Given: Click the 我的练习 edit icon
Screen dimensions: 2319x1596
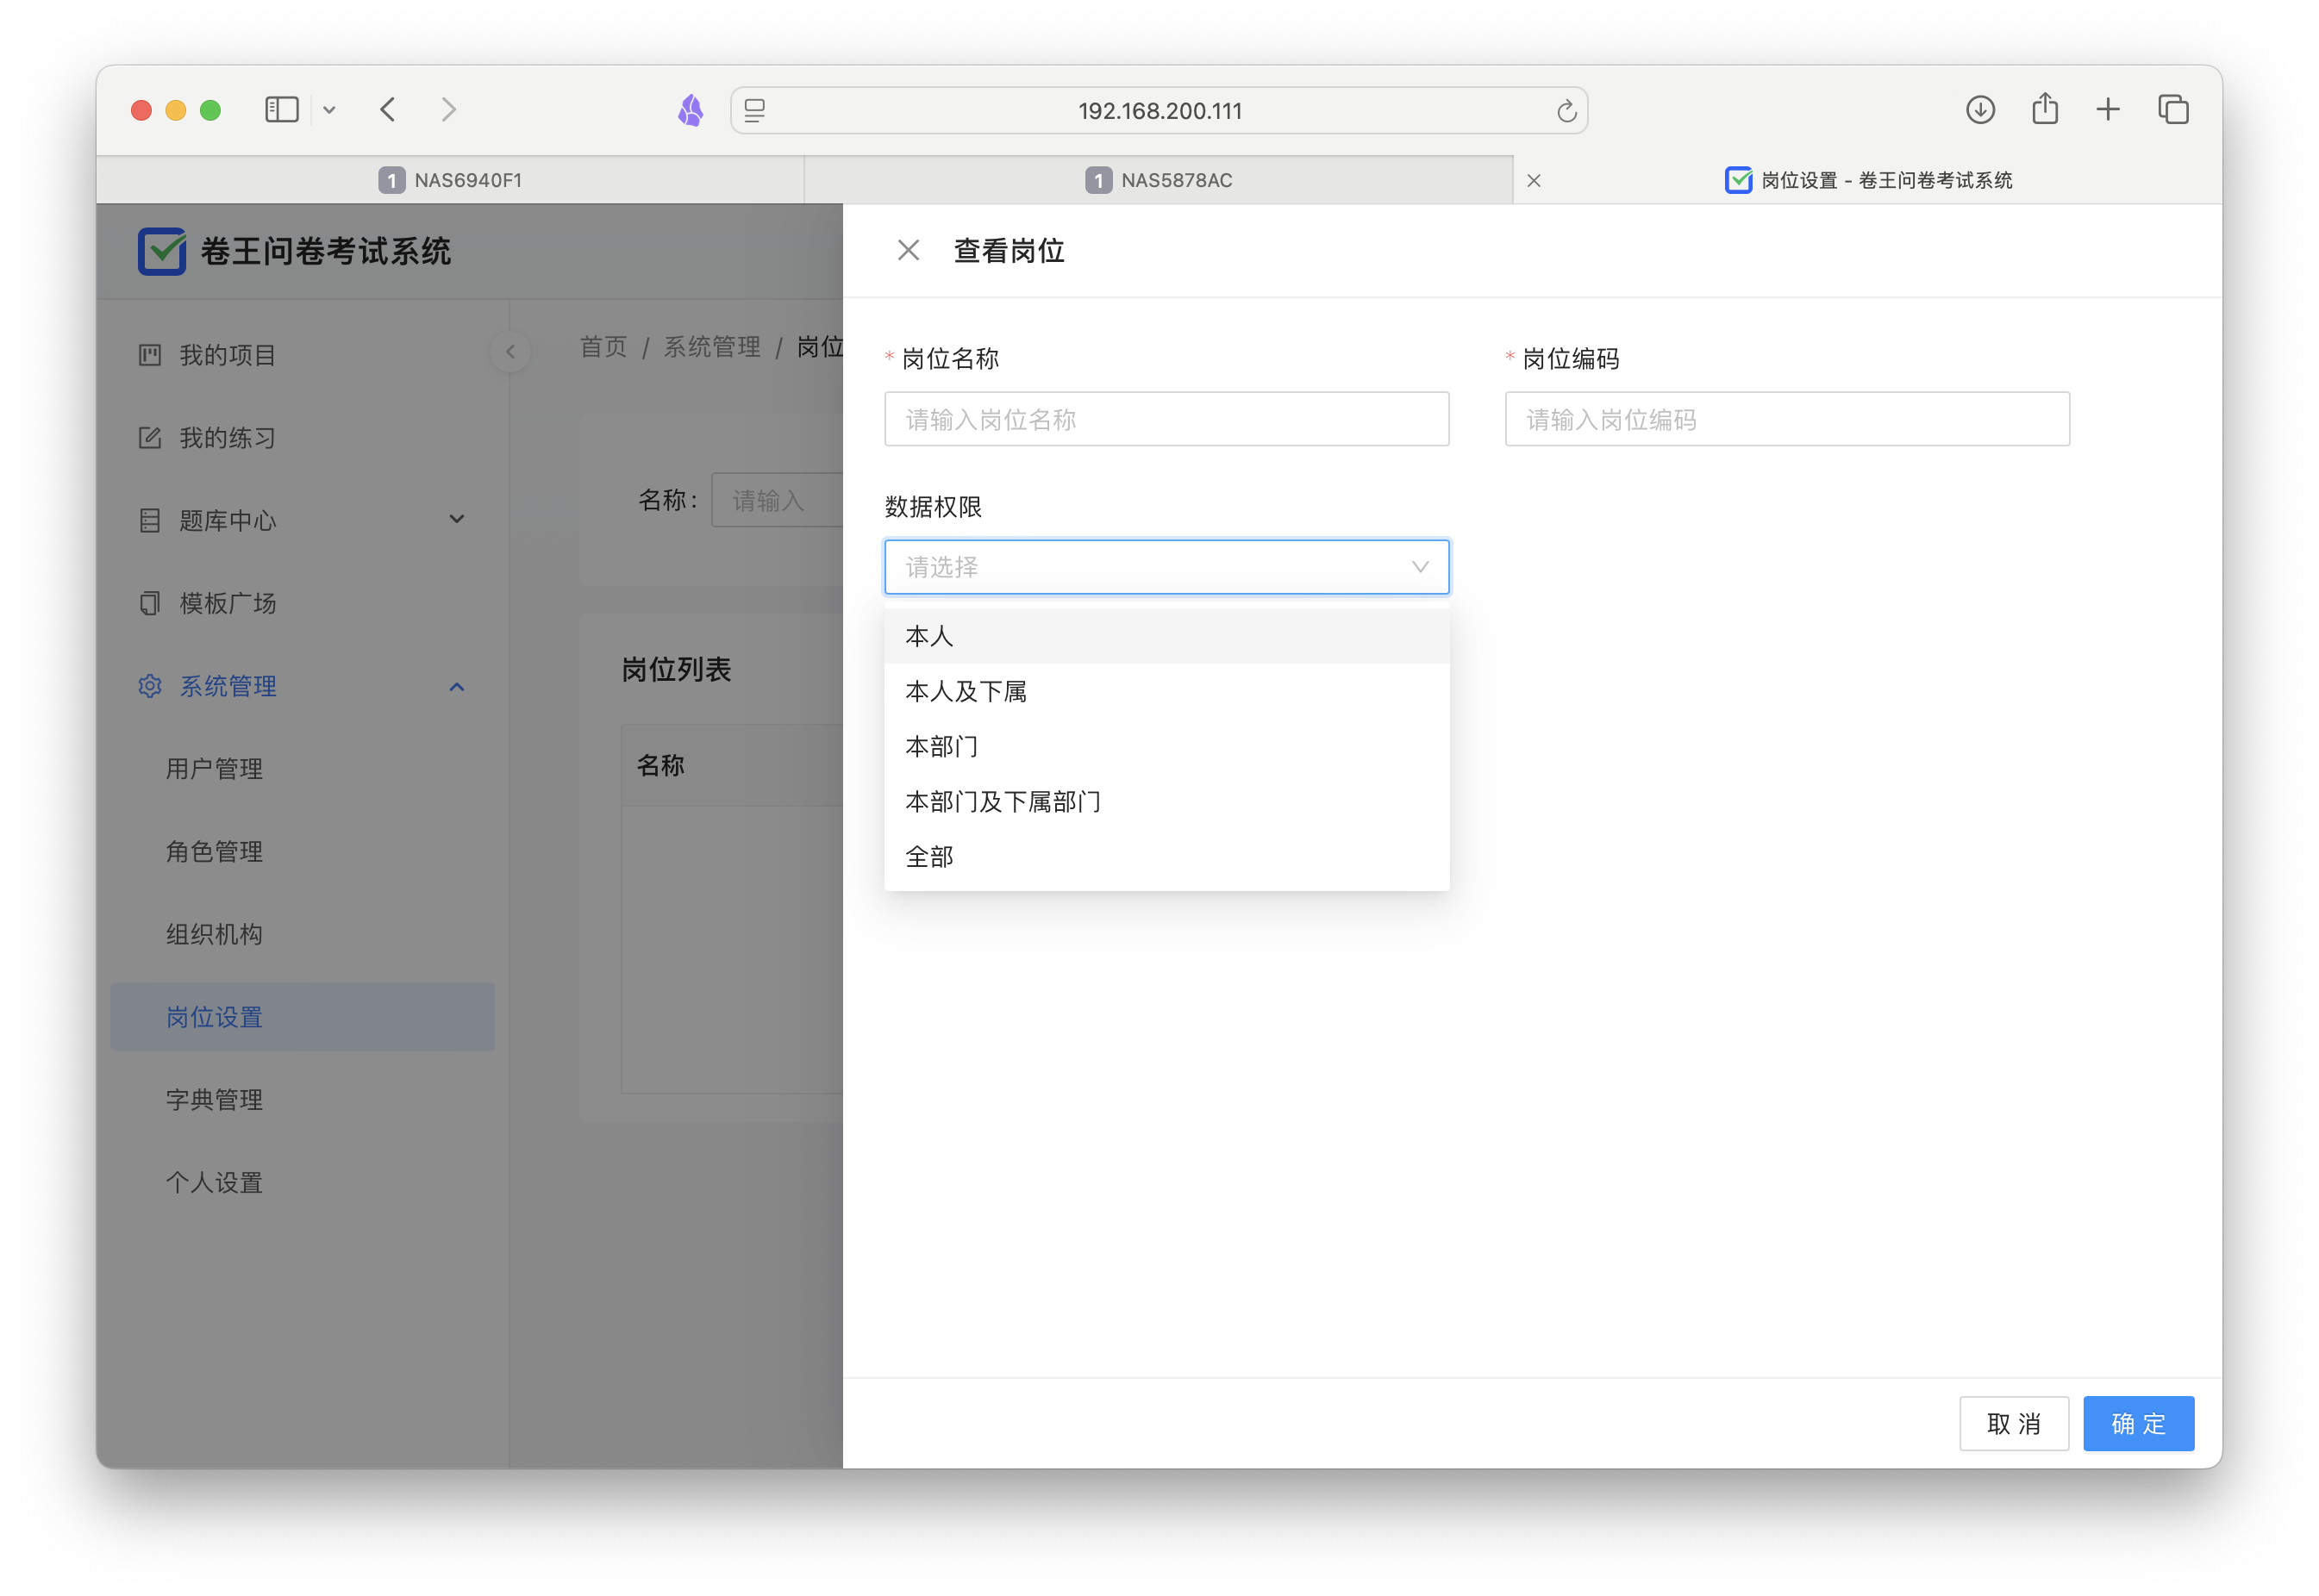Looking at the screenshot, I should [x=150, y=438].
